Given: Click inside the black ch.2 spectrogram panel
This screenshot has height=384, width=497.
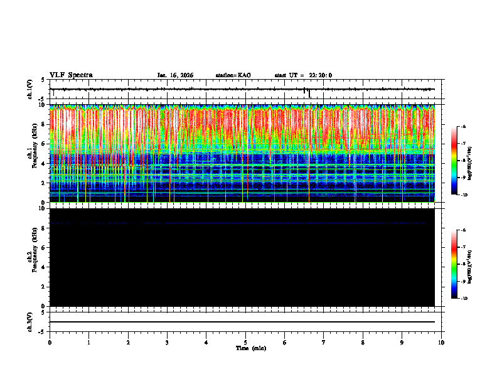Looking at the screenshot, I should pyautogui.click(x=242, y=257).
